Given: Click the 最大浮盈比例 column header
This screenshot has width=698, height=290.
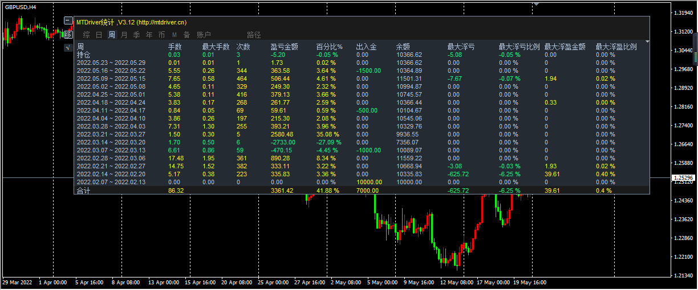Looking at the screenshot, I should [x=616, y=47].
